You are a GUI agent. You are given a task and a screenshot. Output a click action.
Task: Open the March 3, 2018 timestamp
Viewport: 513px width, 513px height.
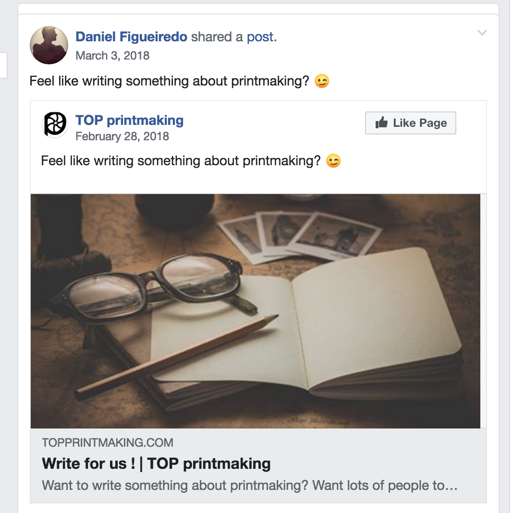coord(112,56)
